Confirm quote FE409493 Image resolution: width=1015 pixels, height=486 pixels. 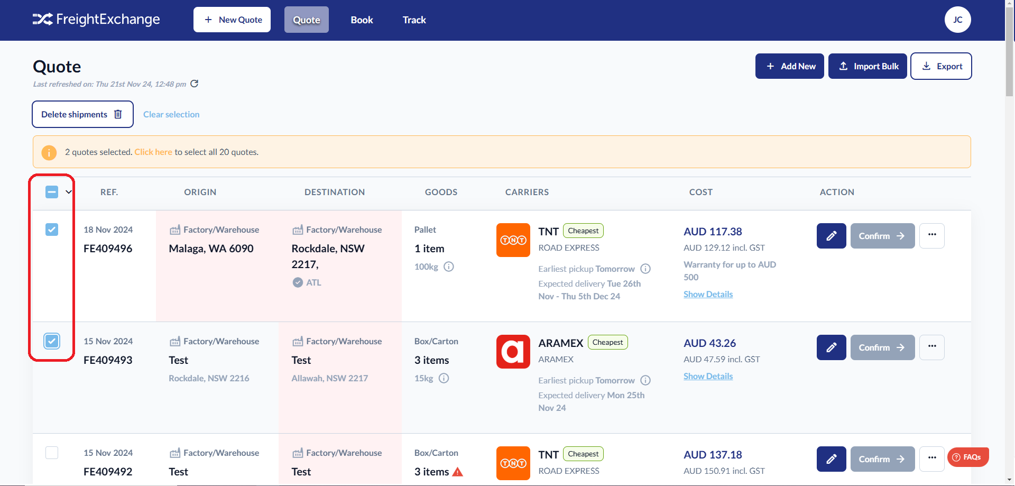click(882, 347)
